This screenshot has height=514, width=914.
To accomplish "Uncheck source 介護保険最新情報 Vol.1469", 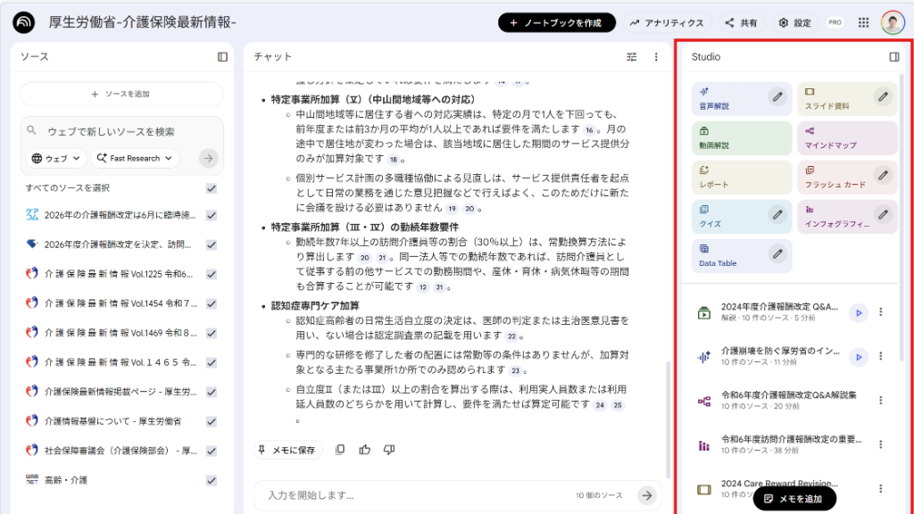I will pos(212,334).
